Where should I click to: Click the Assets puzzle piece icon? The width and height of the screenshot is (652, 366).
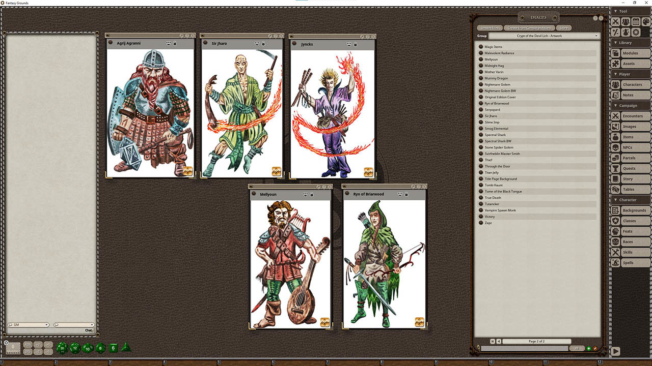click(x=616, y=64)
